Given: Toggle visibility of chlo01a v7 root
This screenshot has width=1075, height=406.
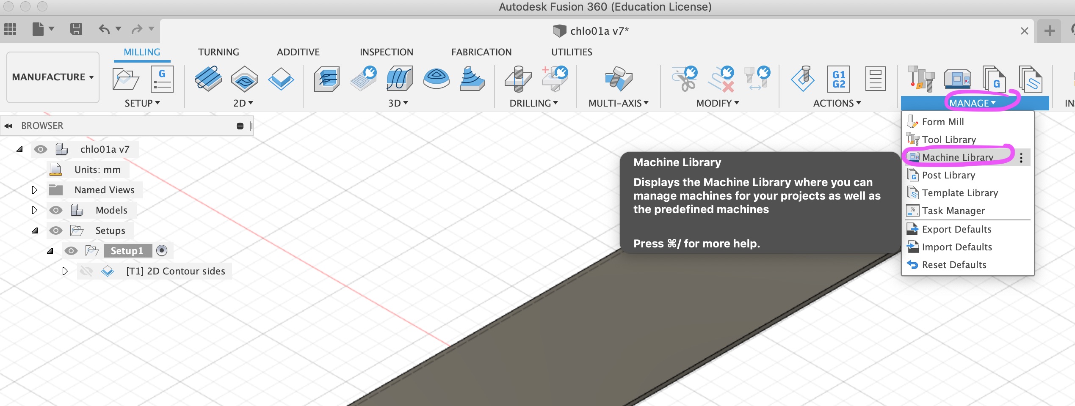Looking at the screenshot, I should pyautogui.click(x=41, y=149).
